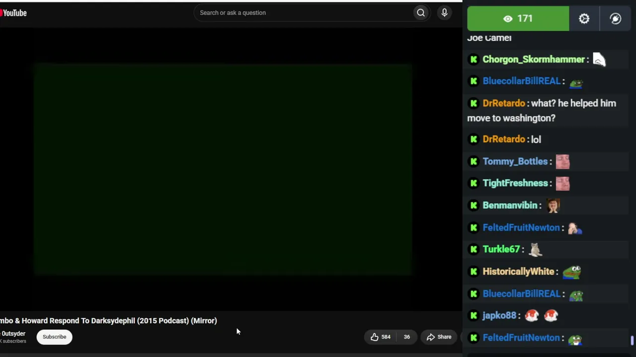Click the 'Joe Camel' chat text
Screen dimensions: 636x357
(489, 38)
